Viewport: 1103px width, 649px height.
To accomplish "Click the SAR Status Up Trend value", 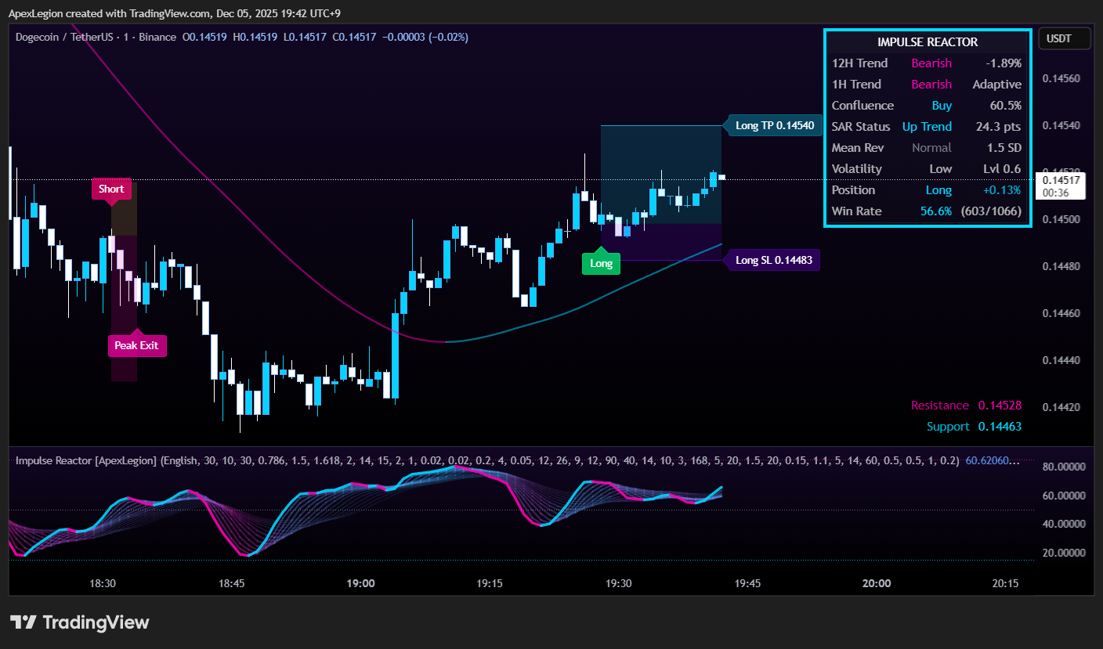I will point(927,127).
